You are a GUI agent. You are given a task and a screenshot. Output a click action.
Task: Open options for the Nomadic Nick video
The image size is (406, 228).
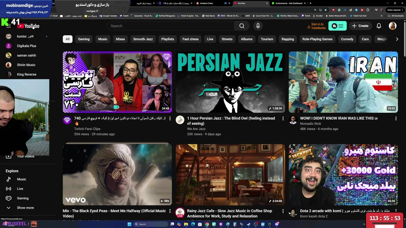(396, 118)
